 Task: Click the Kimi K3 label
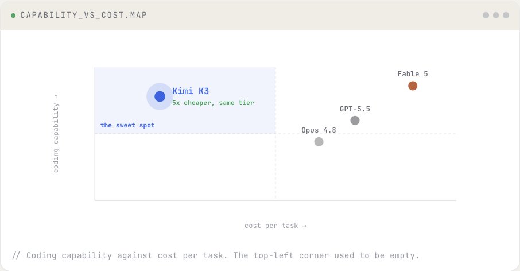[x=191, y=91]
